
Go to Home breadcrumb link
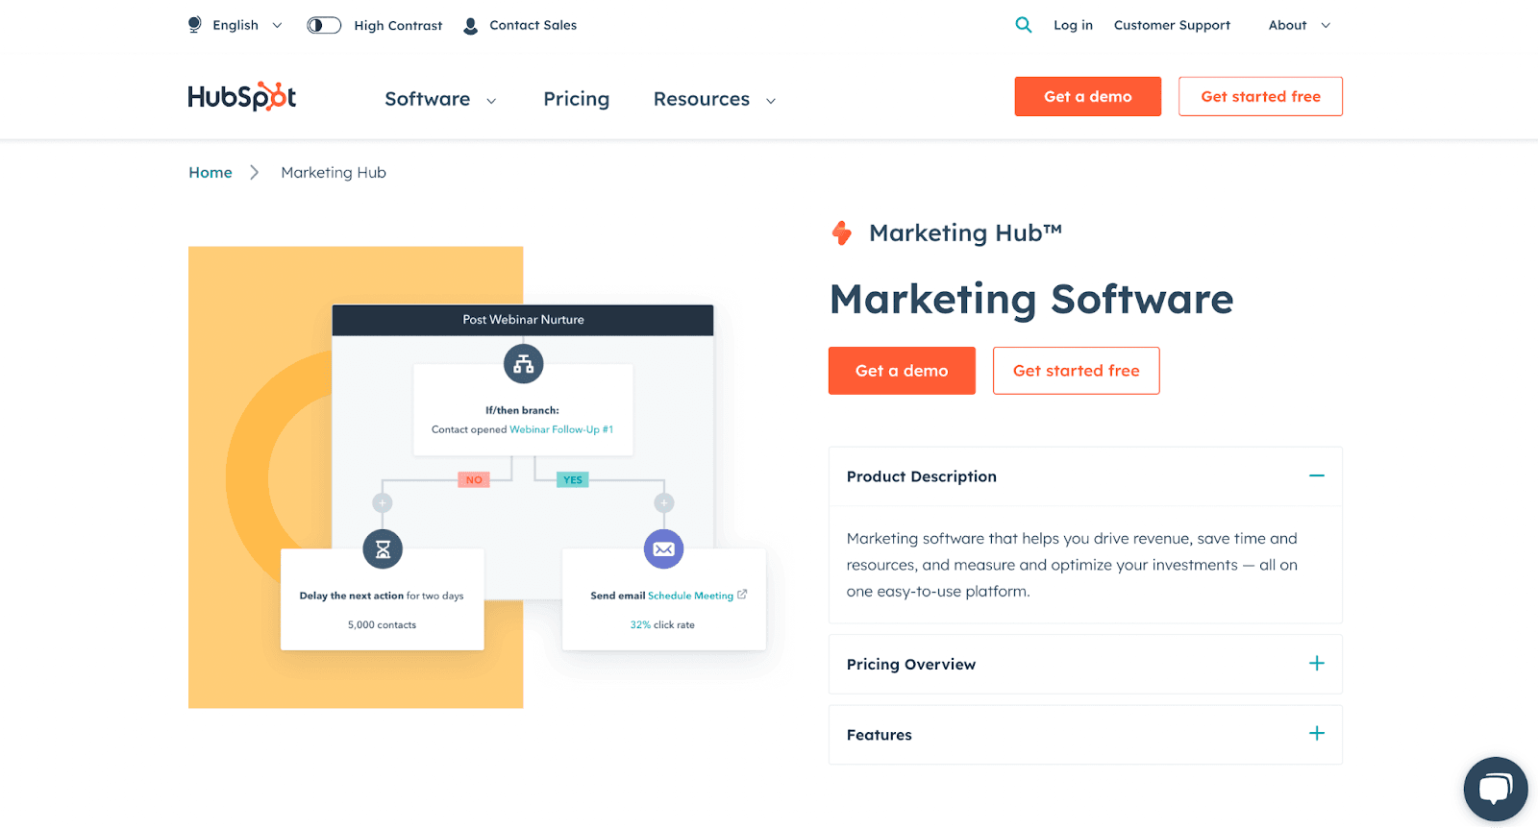tap(211, 173)
